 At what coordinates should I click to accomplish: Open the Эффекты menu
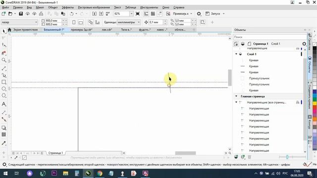point(68,7)
